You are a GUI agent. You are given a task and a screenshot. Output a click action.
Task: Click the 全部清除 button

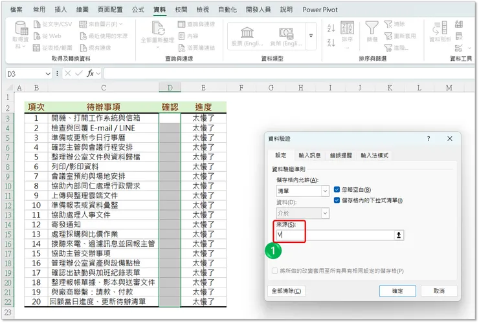click(286, 291)
